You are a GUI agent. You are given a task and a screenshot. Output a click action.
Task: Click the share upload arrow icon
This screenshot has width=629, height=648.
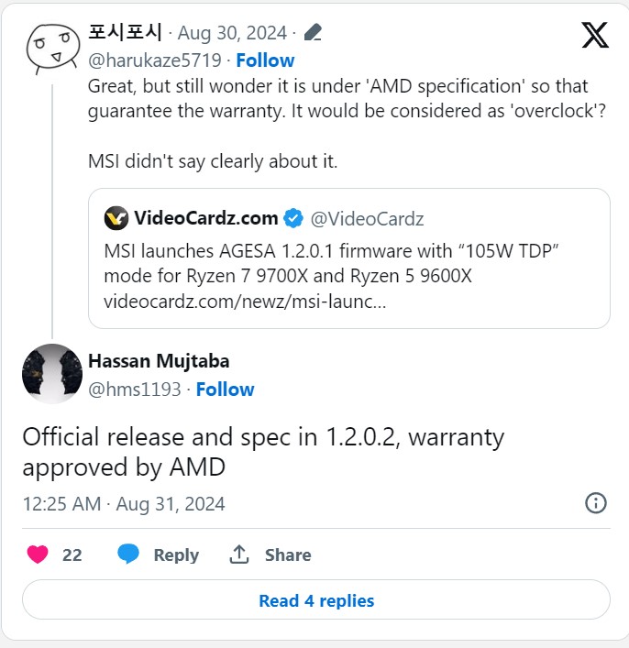point(239,555)
